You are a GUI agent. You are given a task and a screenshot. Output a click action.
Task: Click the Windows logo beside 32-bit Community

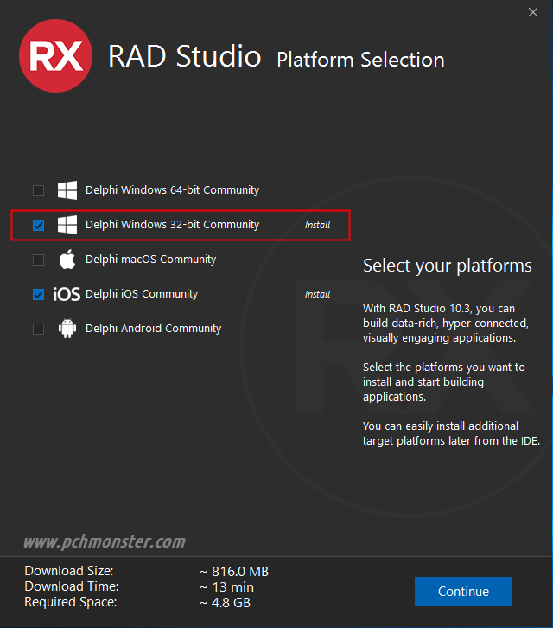(x=67, y=225)
